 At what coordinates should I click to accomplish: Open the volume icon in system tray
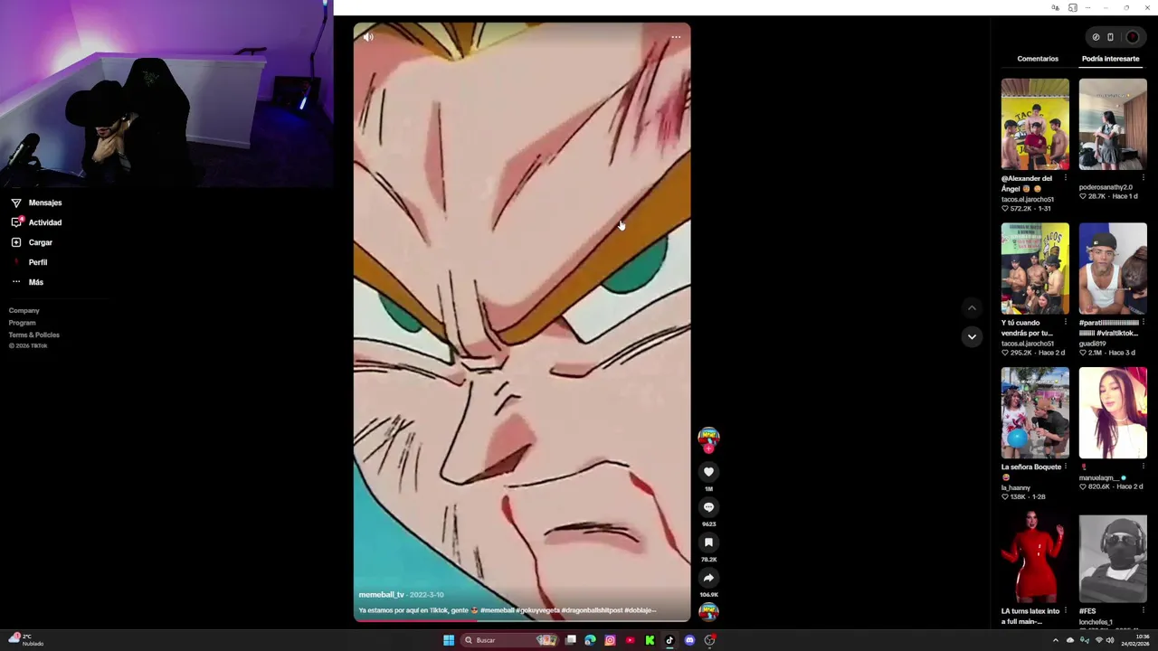(1110, 640)
